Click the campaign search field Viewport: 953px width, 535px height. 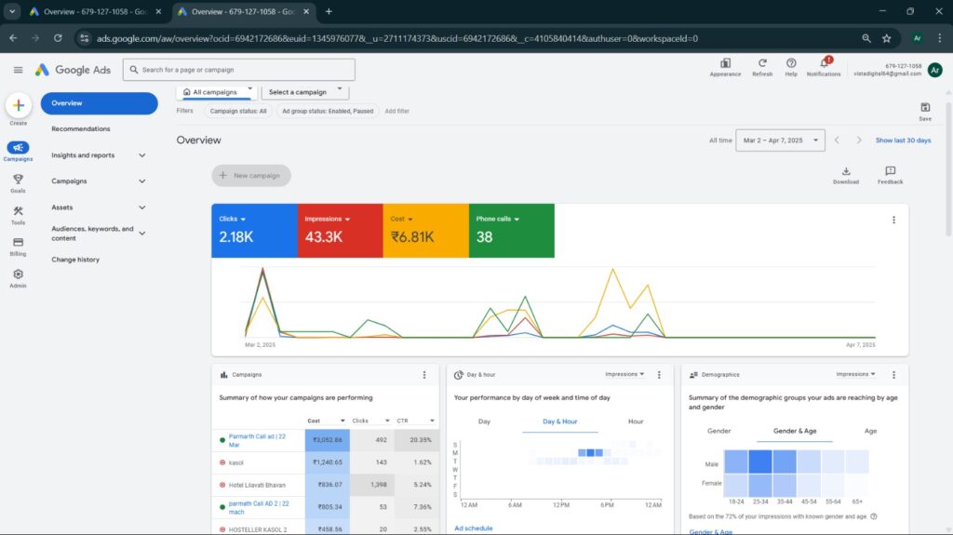click(x=239, y=70)
